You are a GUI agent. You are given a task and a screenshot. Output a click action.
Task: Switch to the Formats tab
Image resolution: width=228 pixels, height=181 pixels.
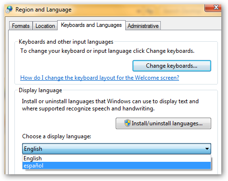pos(21,26)
